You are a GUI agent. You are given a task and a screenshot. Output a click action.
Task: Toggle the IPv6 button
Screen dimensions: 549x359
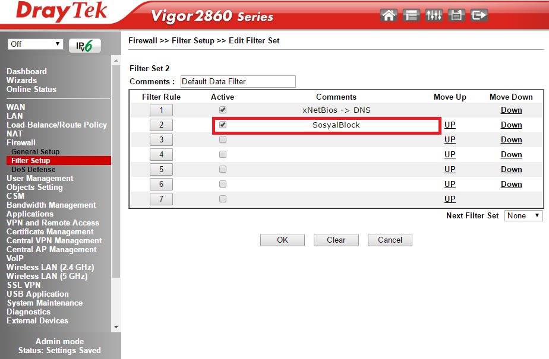[85, 45]
